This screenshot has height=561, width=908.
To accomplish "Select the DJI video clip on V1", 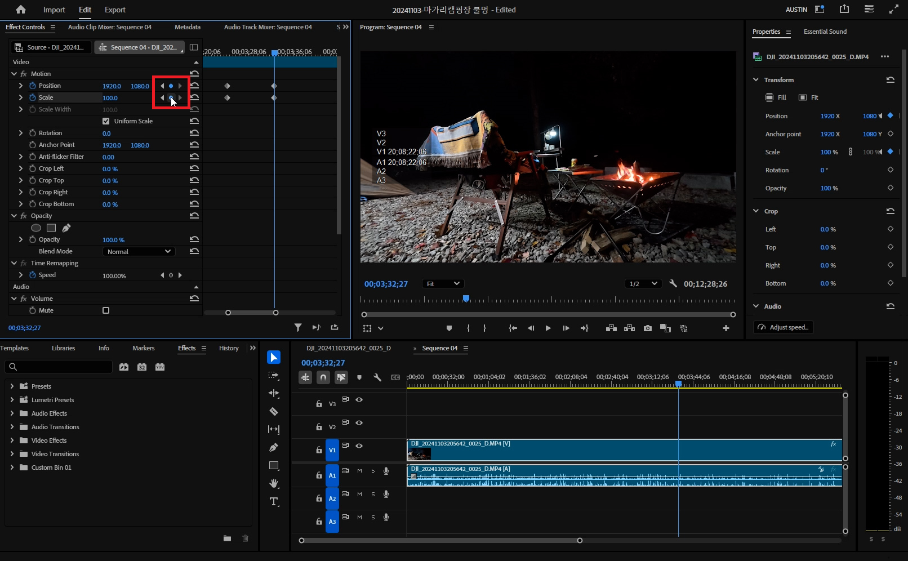I will 624,450.
